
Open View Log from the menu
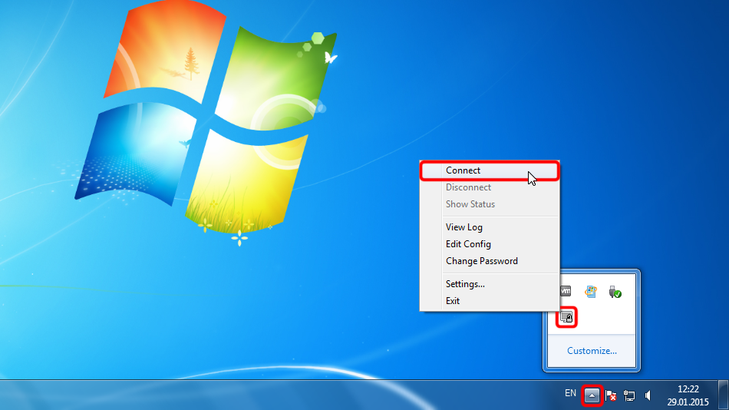tap(463, 227)
